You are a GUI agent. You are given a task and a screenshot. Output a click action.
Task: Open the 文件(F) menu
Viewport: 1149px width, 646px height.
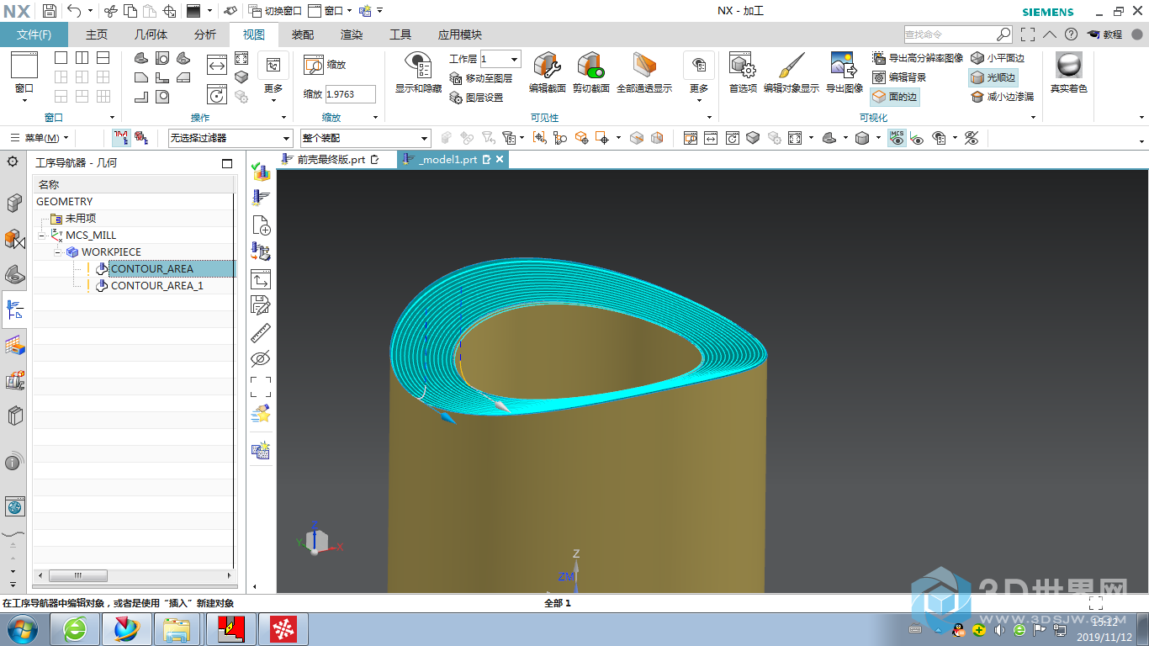pos(34,34)
